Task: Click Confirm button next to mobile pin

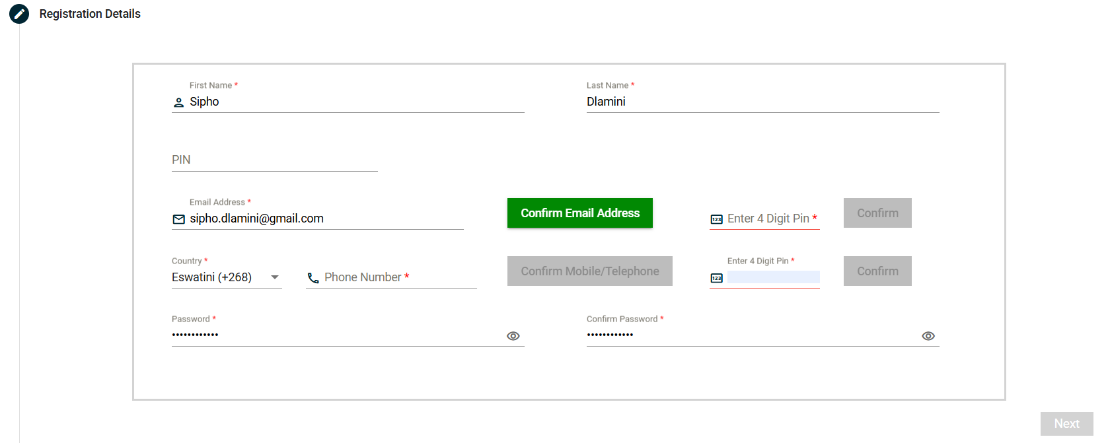Action: pos(877,271)
